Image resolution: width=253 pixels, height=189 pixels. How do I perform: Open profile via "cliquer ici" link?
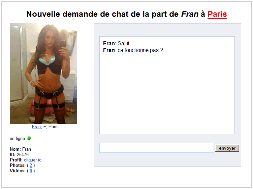[x=33, y=160]
